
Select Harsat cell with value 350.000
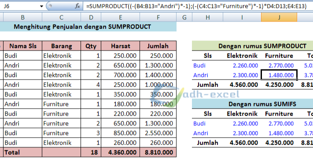tap(121, 94)
